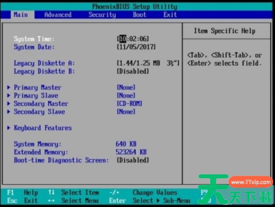Select the System Date value field
The height and width of the screenshot is (207, 275).
point(136,47)
